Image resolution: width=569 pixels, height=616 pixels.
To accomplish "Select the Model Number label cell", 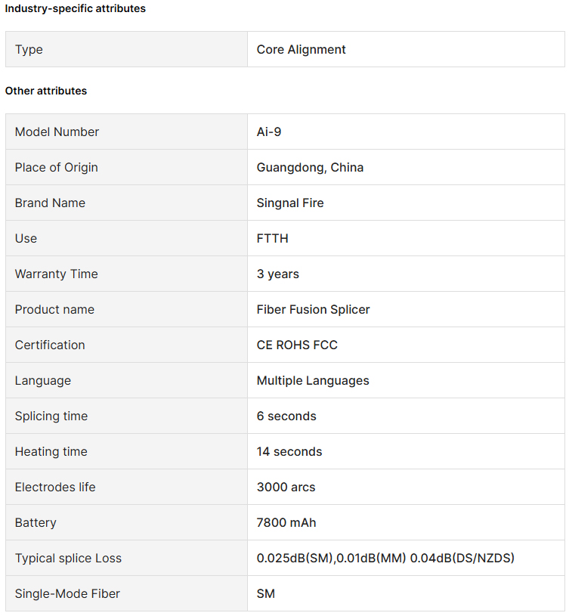I will point(126,132).
